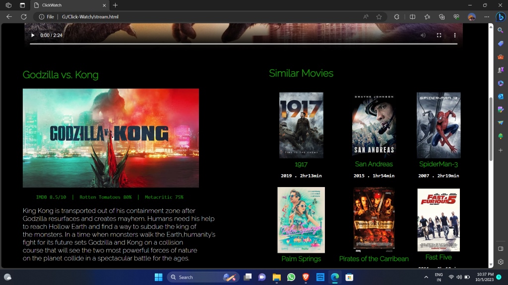
Task: Open Edge Settings and more menu
Action: pyautogui.click(x=487, y=17)
